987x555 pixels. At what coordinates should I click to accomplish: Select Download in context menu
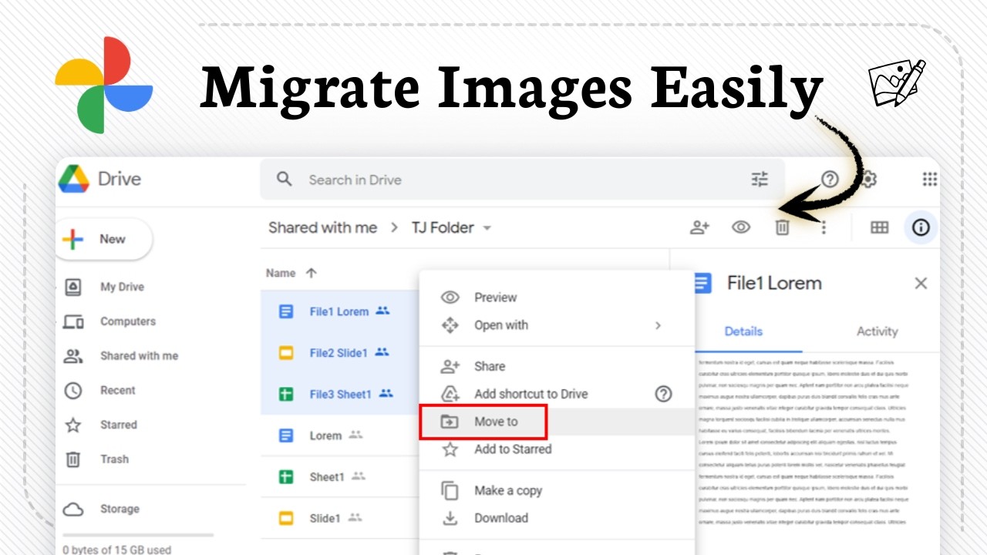(557, 518)
